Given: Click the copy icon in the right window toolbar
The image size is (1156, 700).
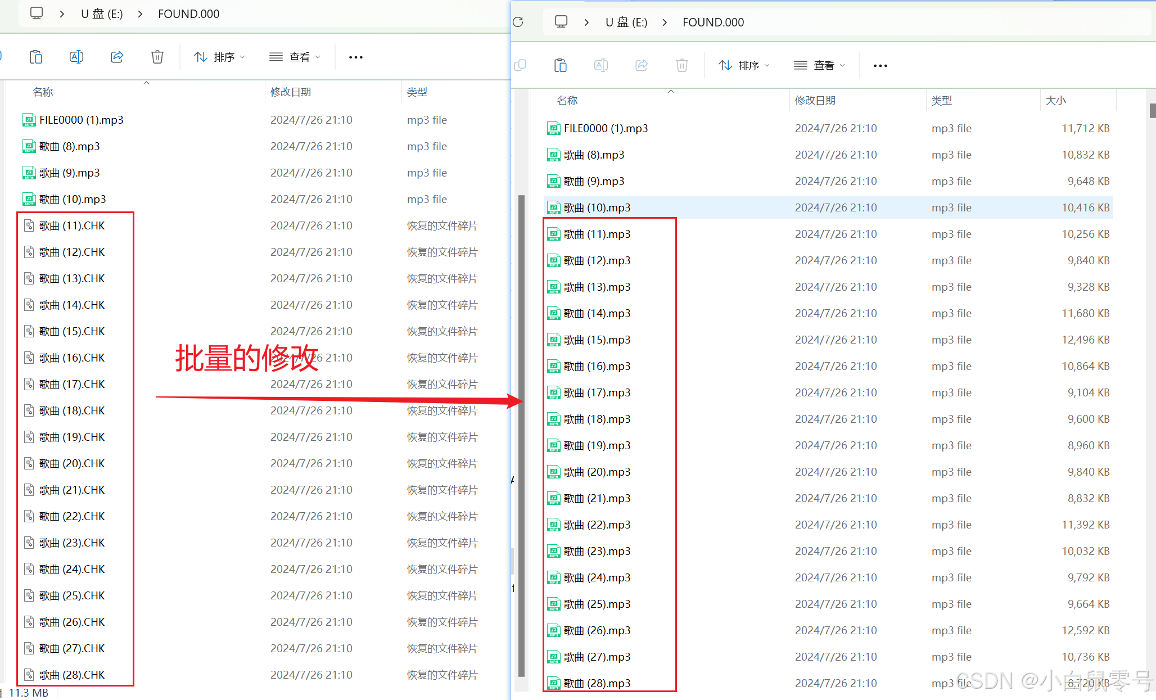Looking at the screenshot, I should point(520,65).
